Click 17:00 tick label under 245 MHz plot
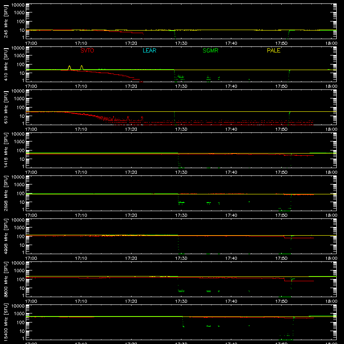The height and width of the screenshot is (344, 344). pyautogui.click(x=31, y=43)
